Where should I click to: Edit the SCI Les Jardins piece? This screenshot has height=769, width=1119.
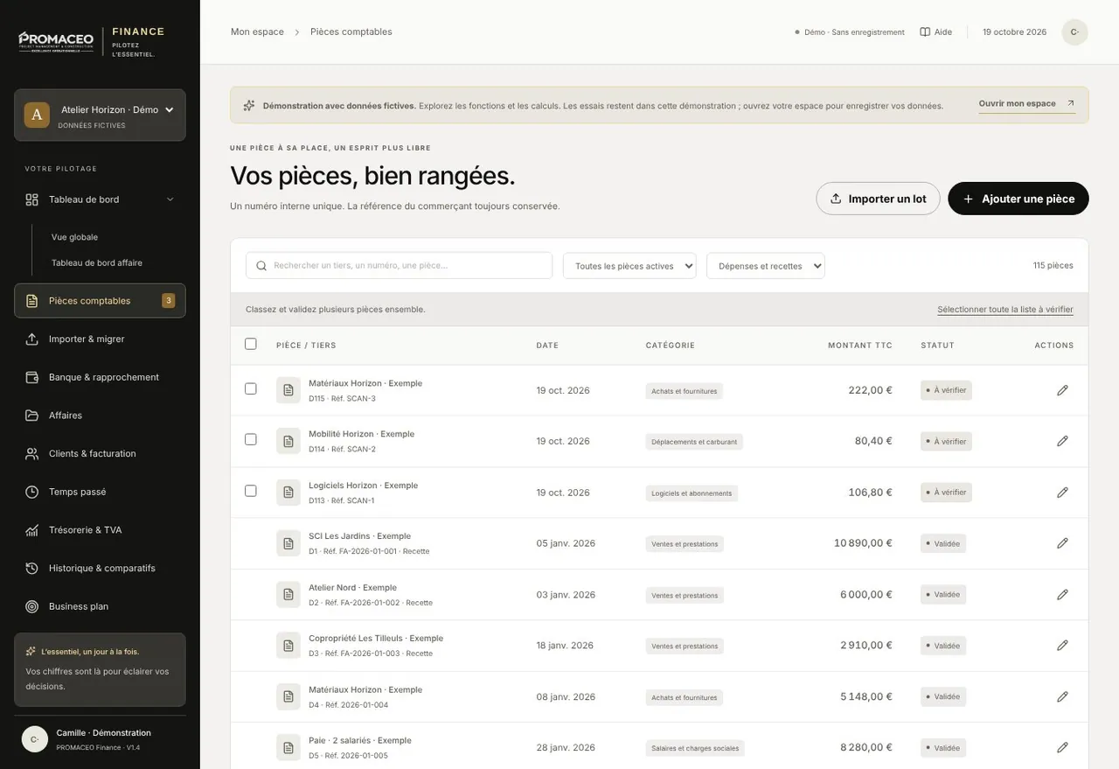(x=1062, y=543)
